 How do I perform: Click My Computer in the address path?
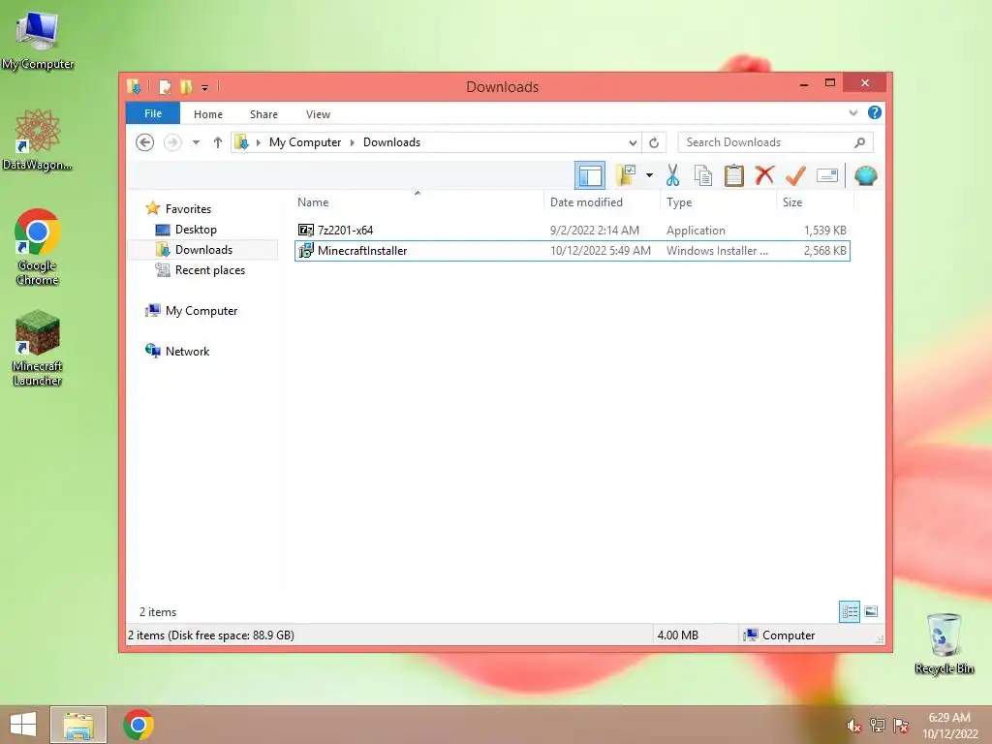click(x=305, y=142)
